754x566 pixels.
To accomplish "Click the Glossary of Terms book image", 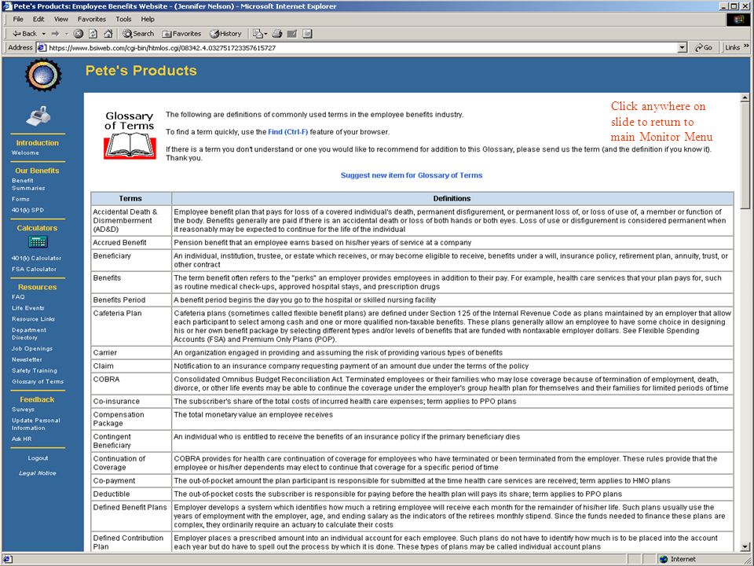I will pos(130,135).
